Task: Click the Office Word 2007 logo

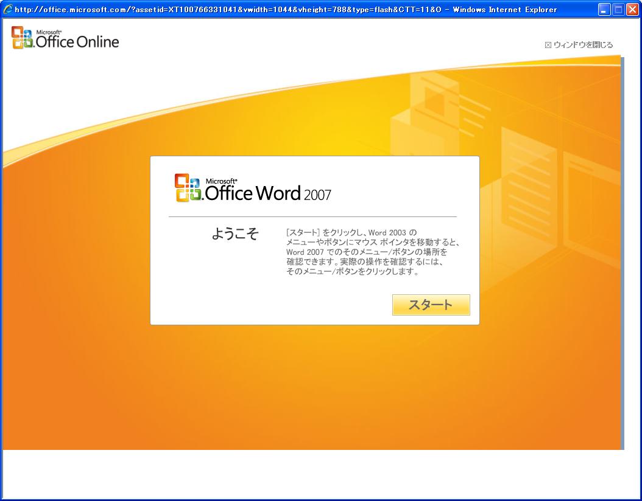Action: 253,188
